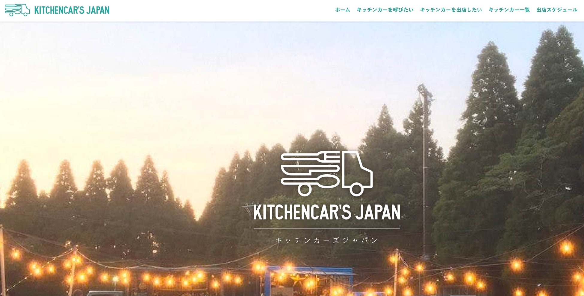Click the rear wheel of the white hero logo
The image size is (584, 296).
pos(305,190)
